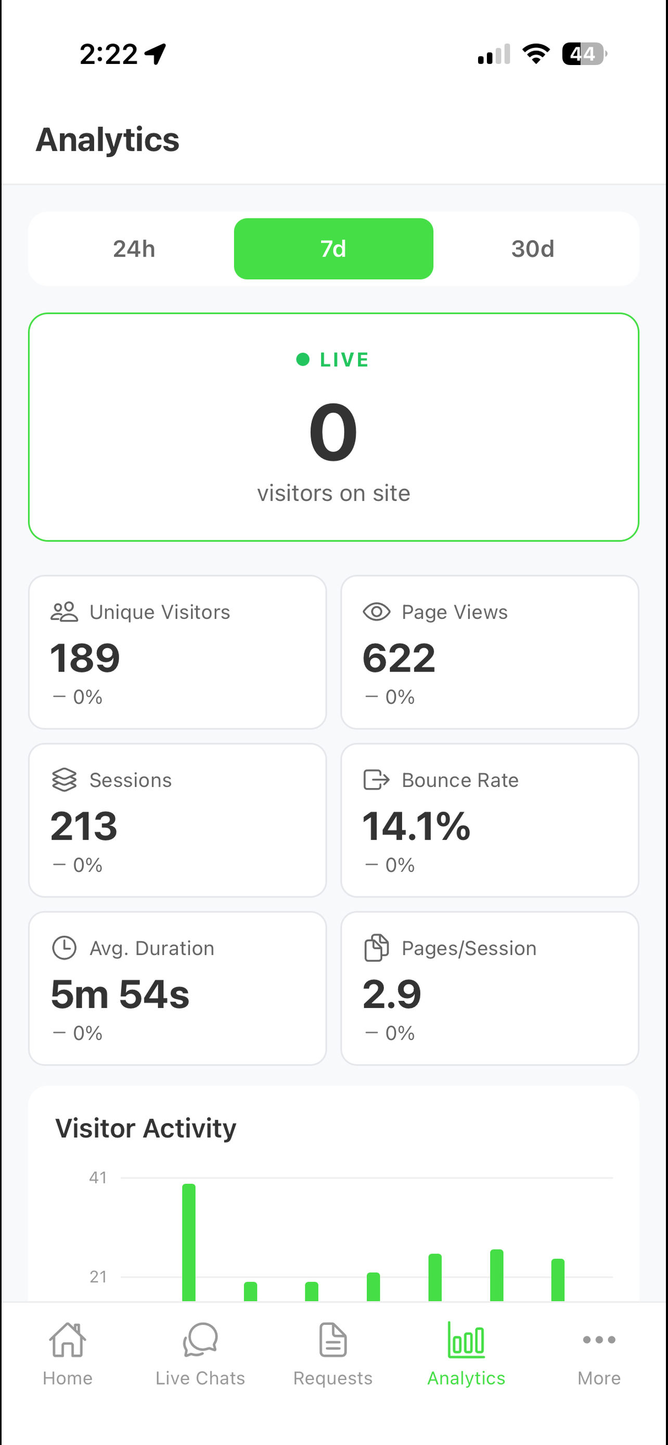This screenshot has height=1445, width=668.
Task: Tap the Avg. Duration clock icon
Action: [x=64, y=948]
